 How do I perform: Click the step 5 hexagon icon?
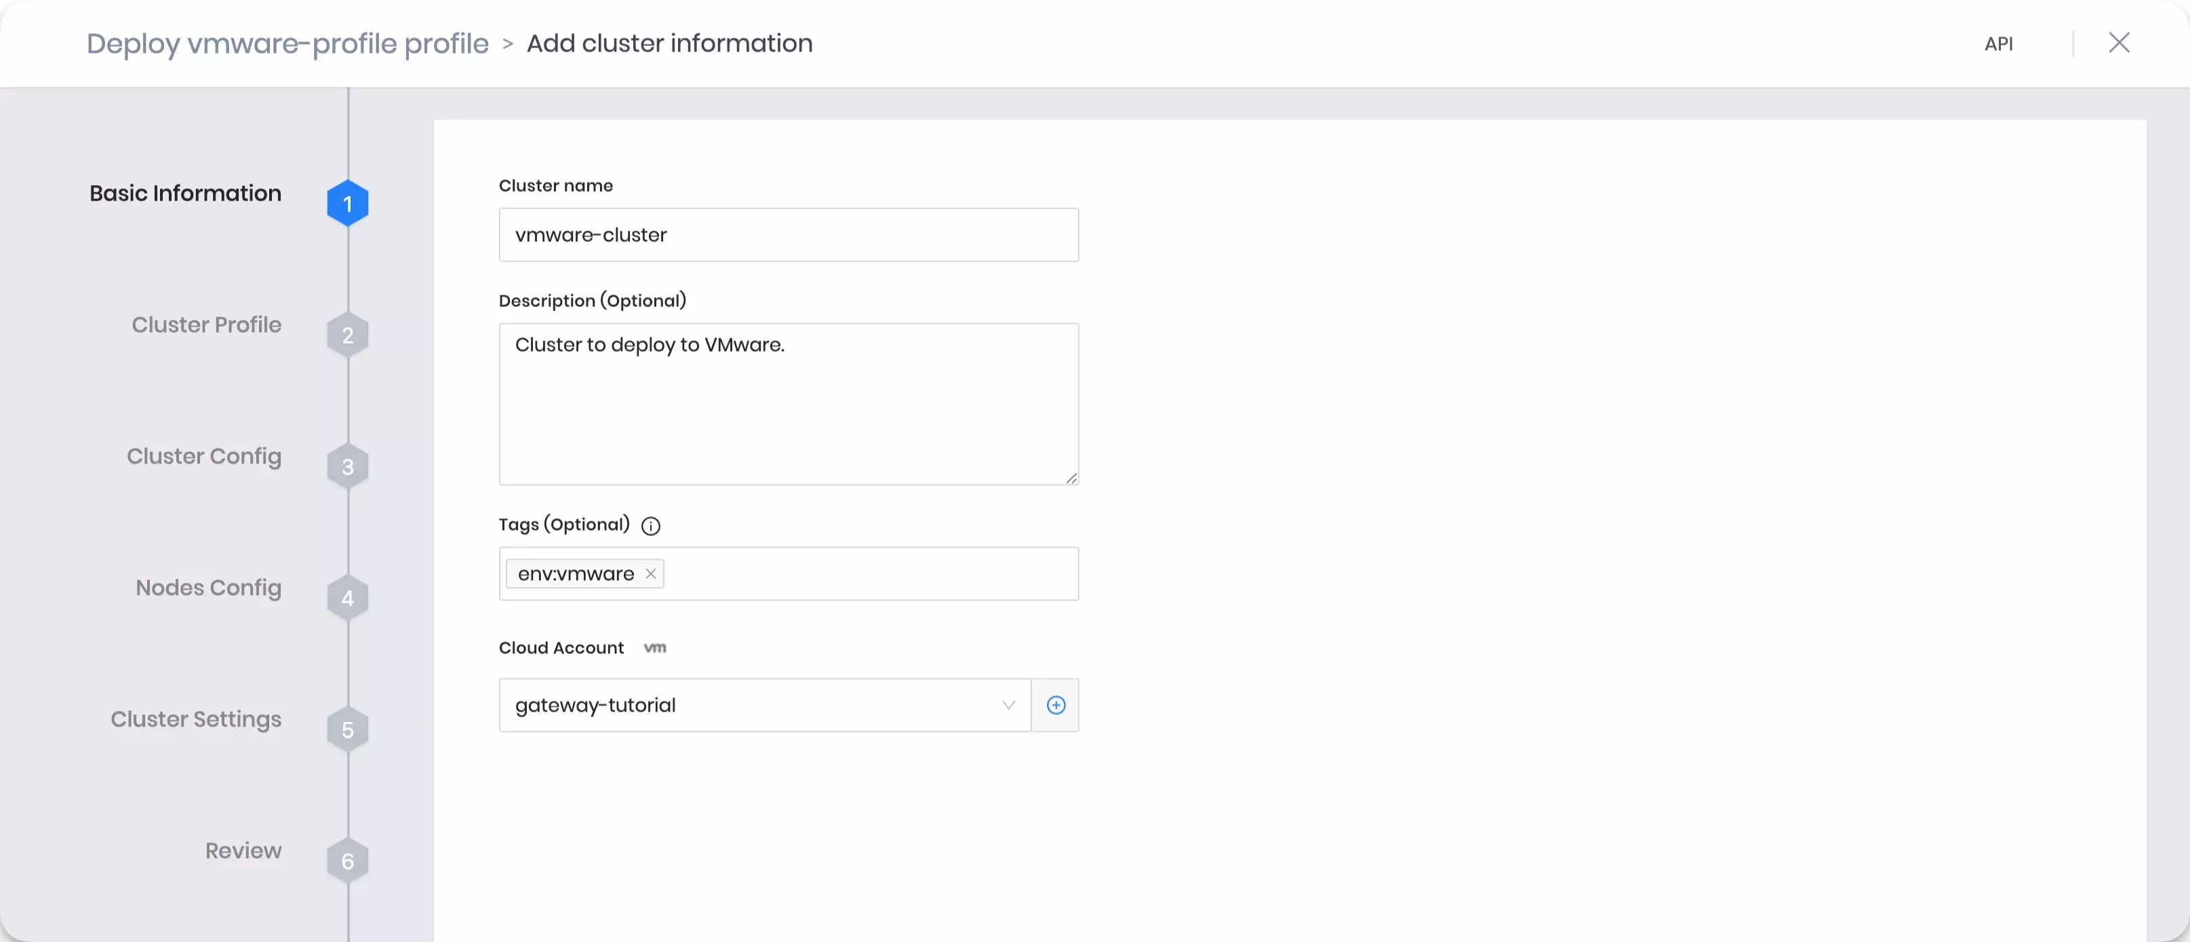coord(347,729)
